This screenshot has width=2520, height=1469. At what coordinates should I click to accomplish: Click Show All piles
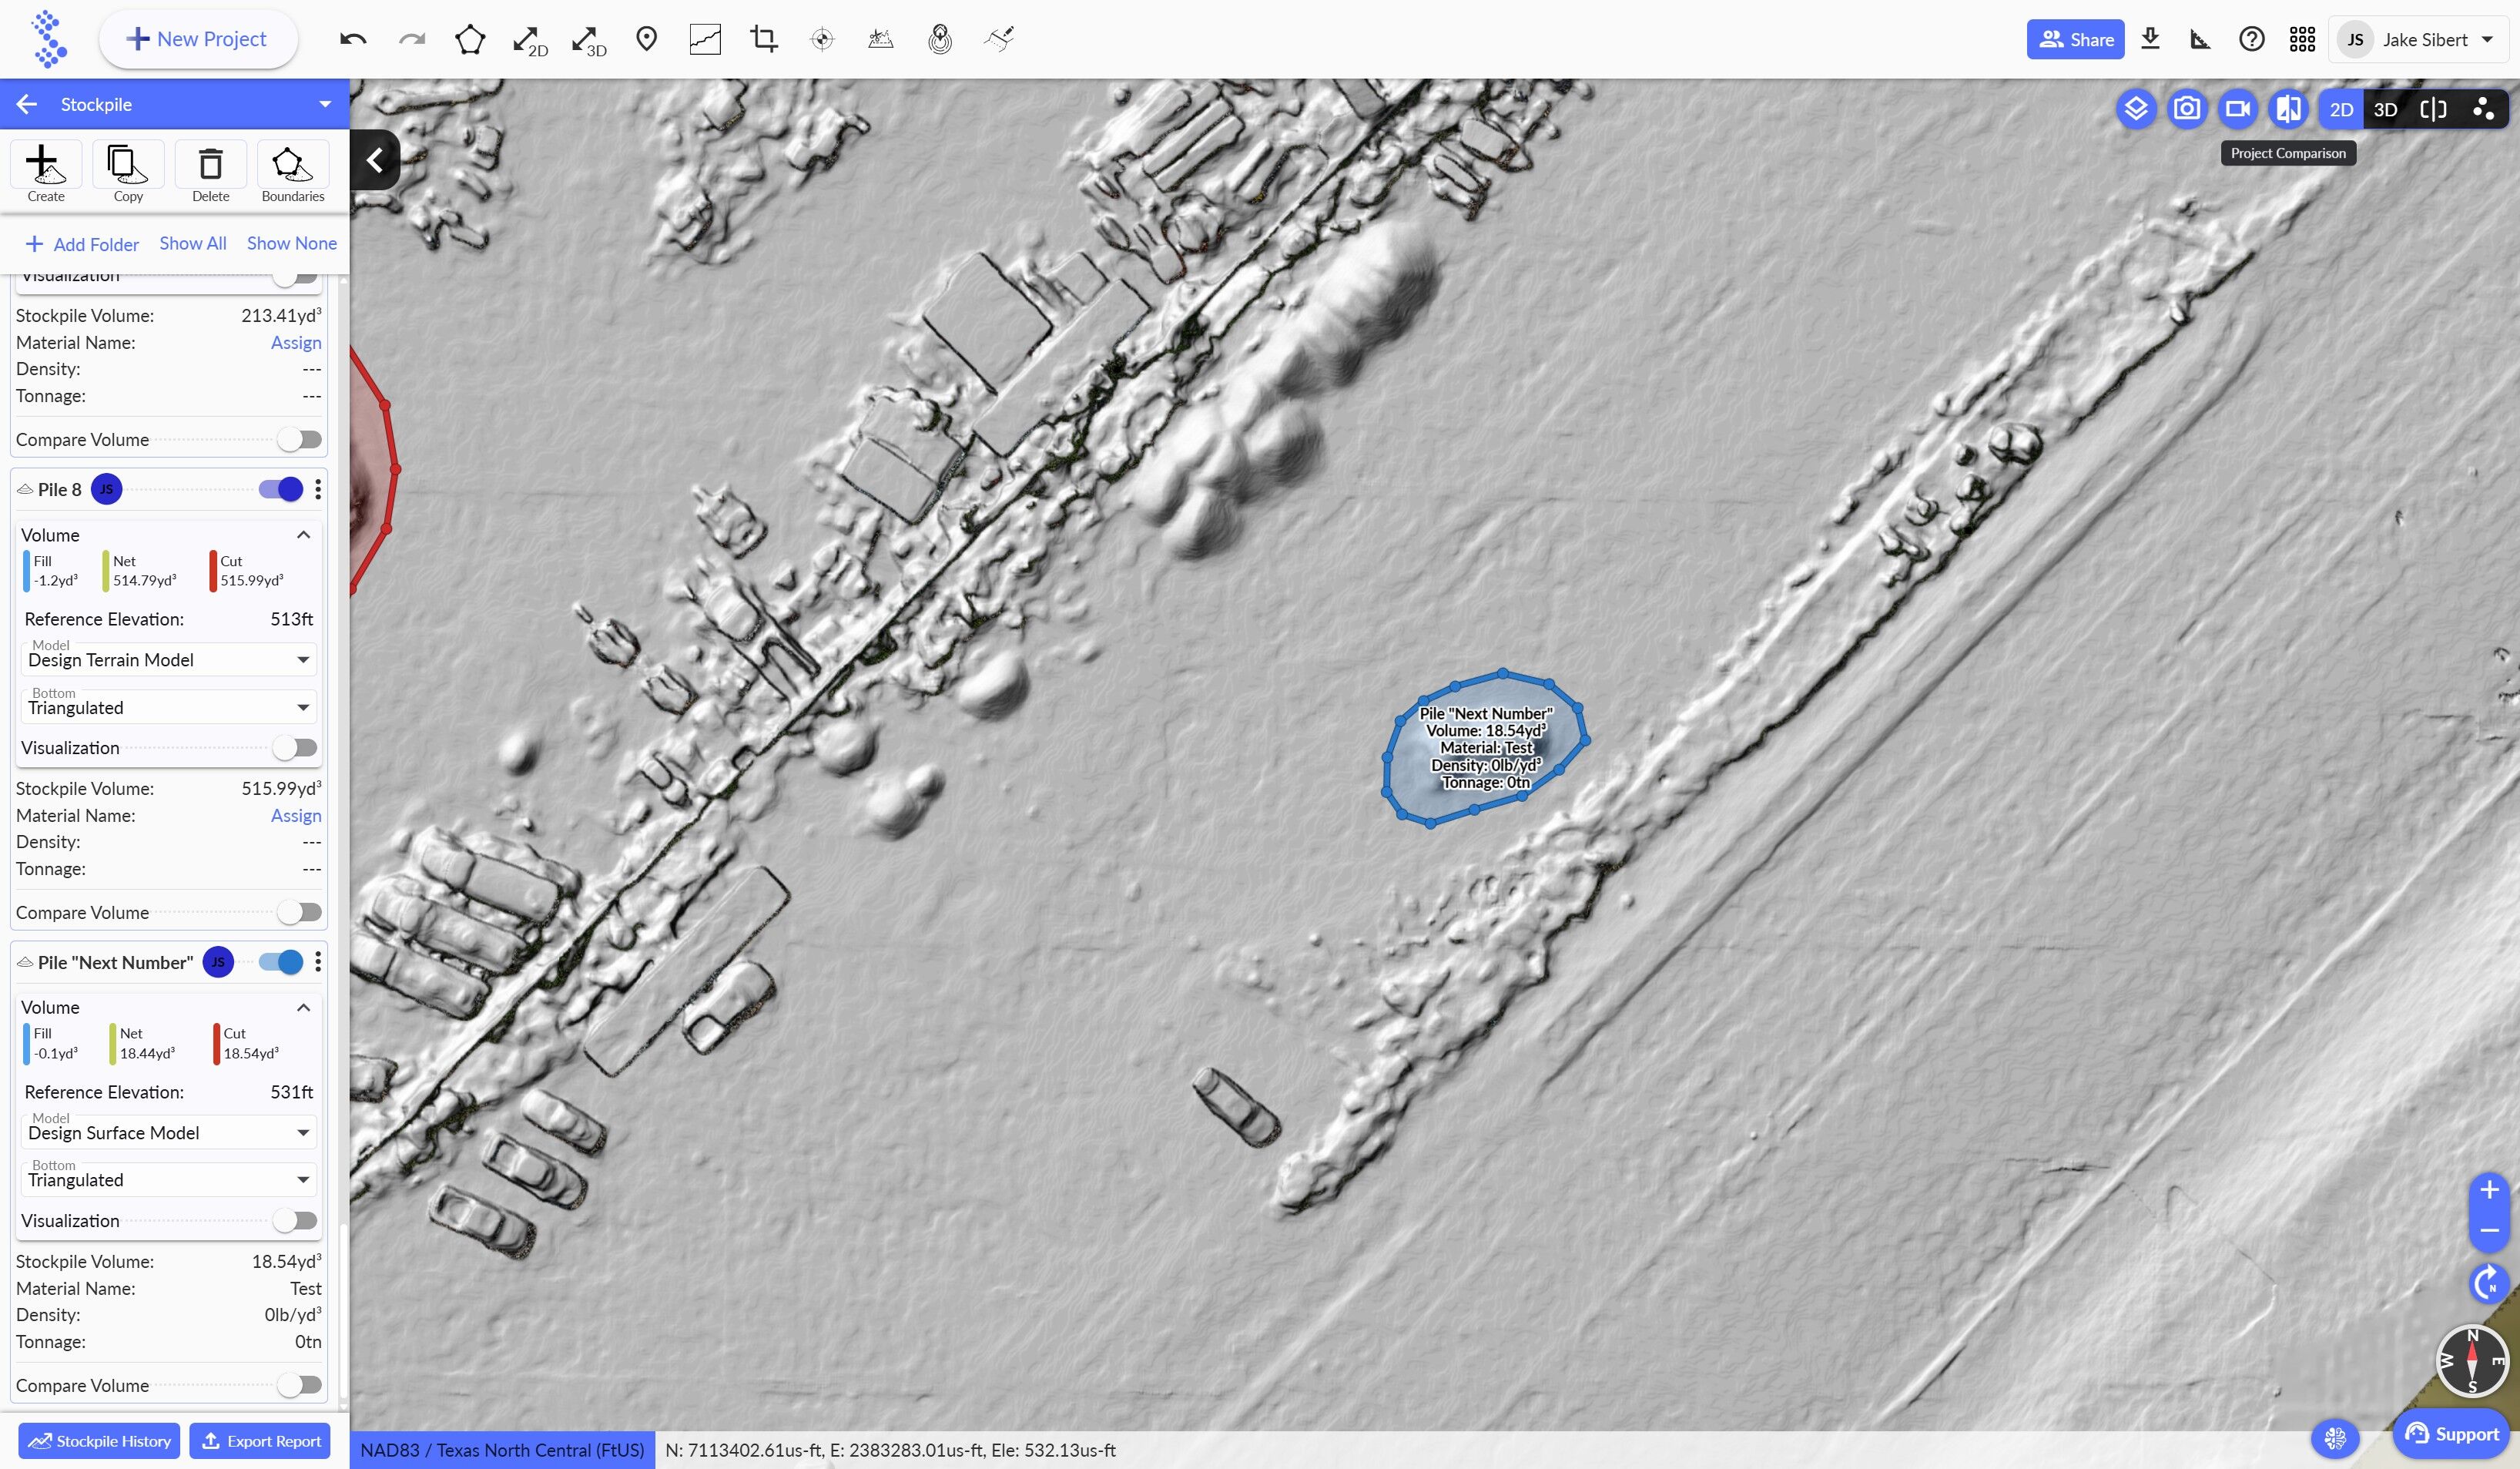click(193, 243)
